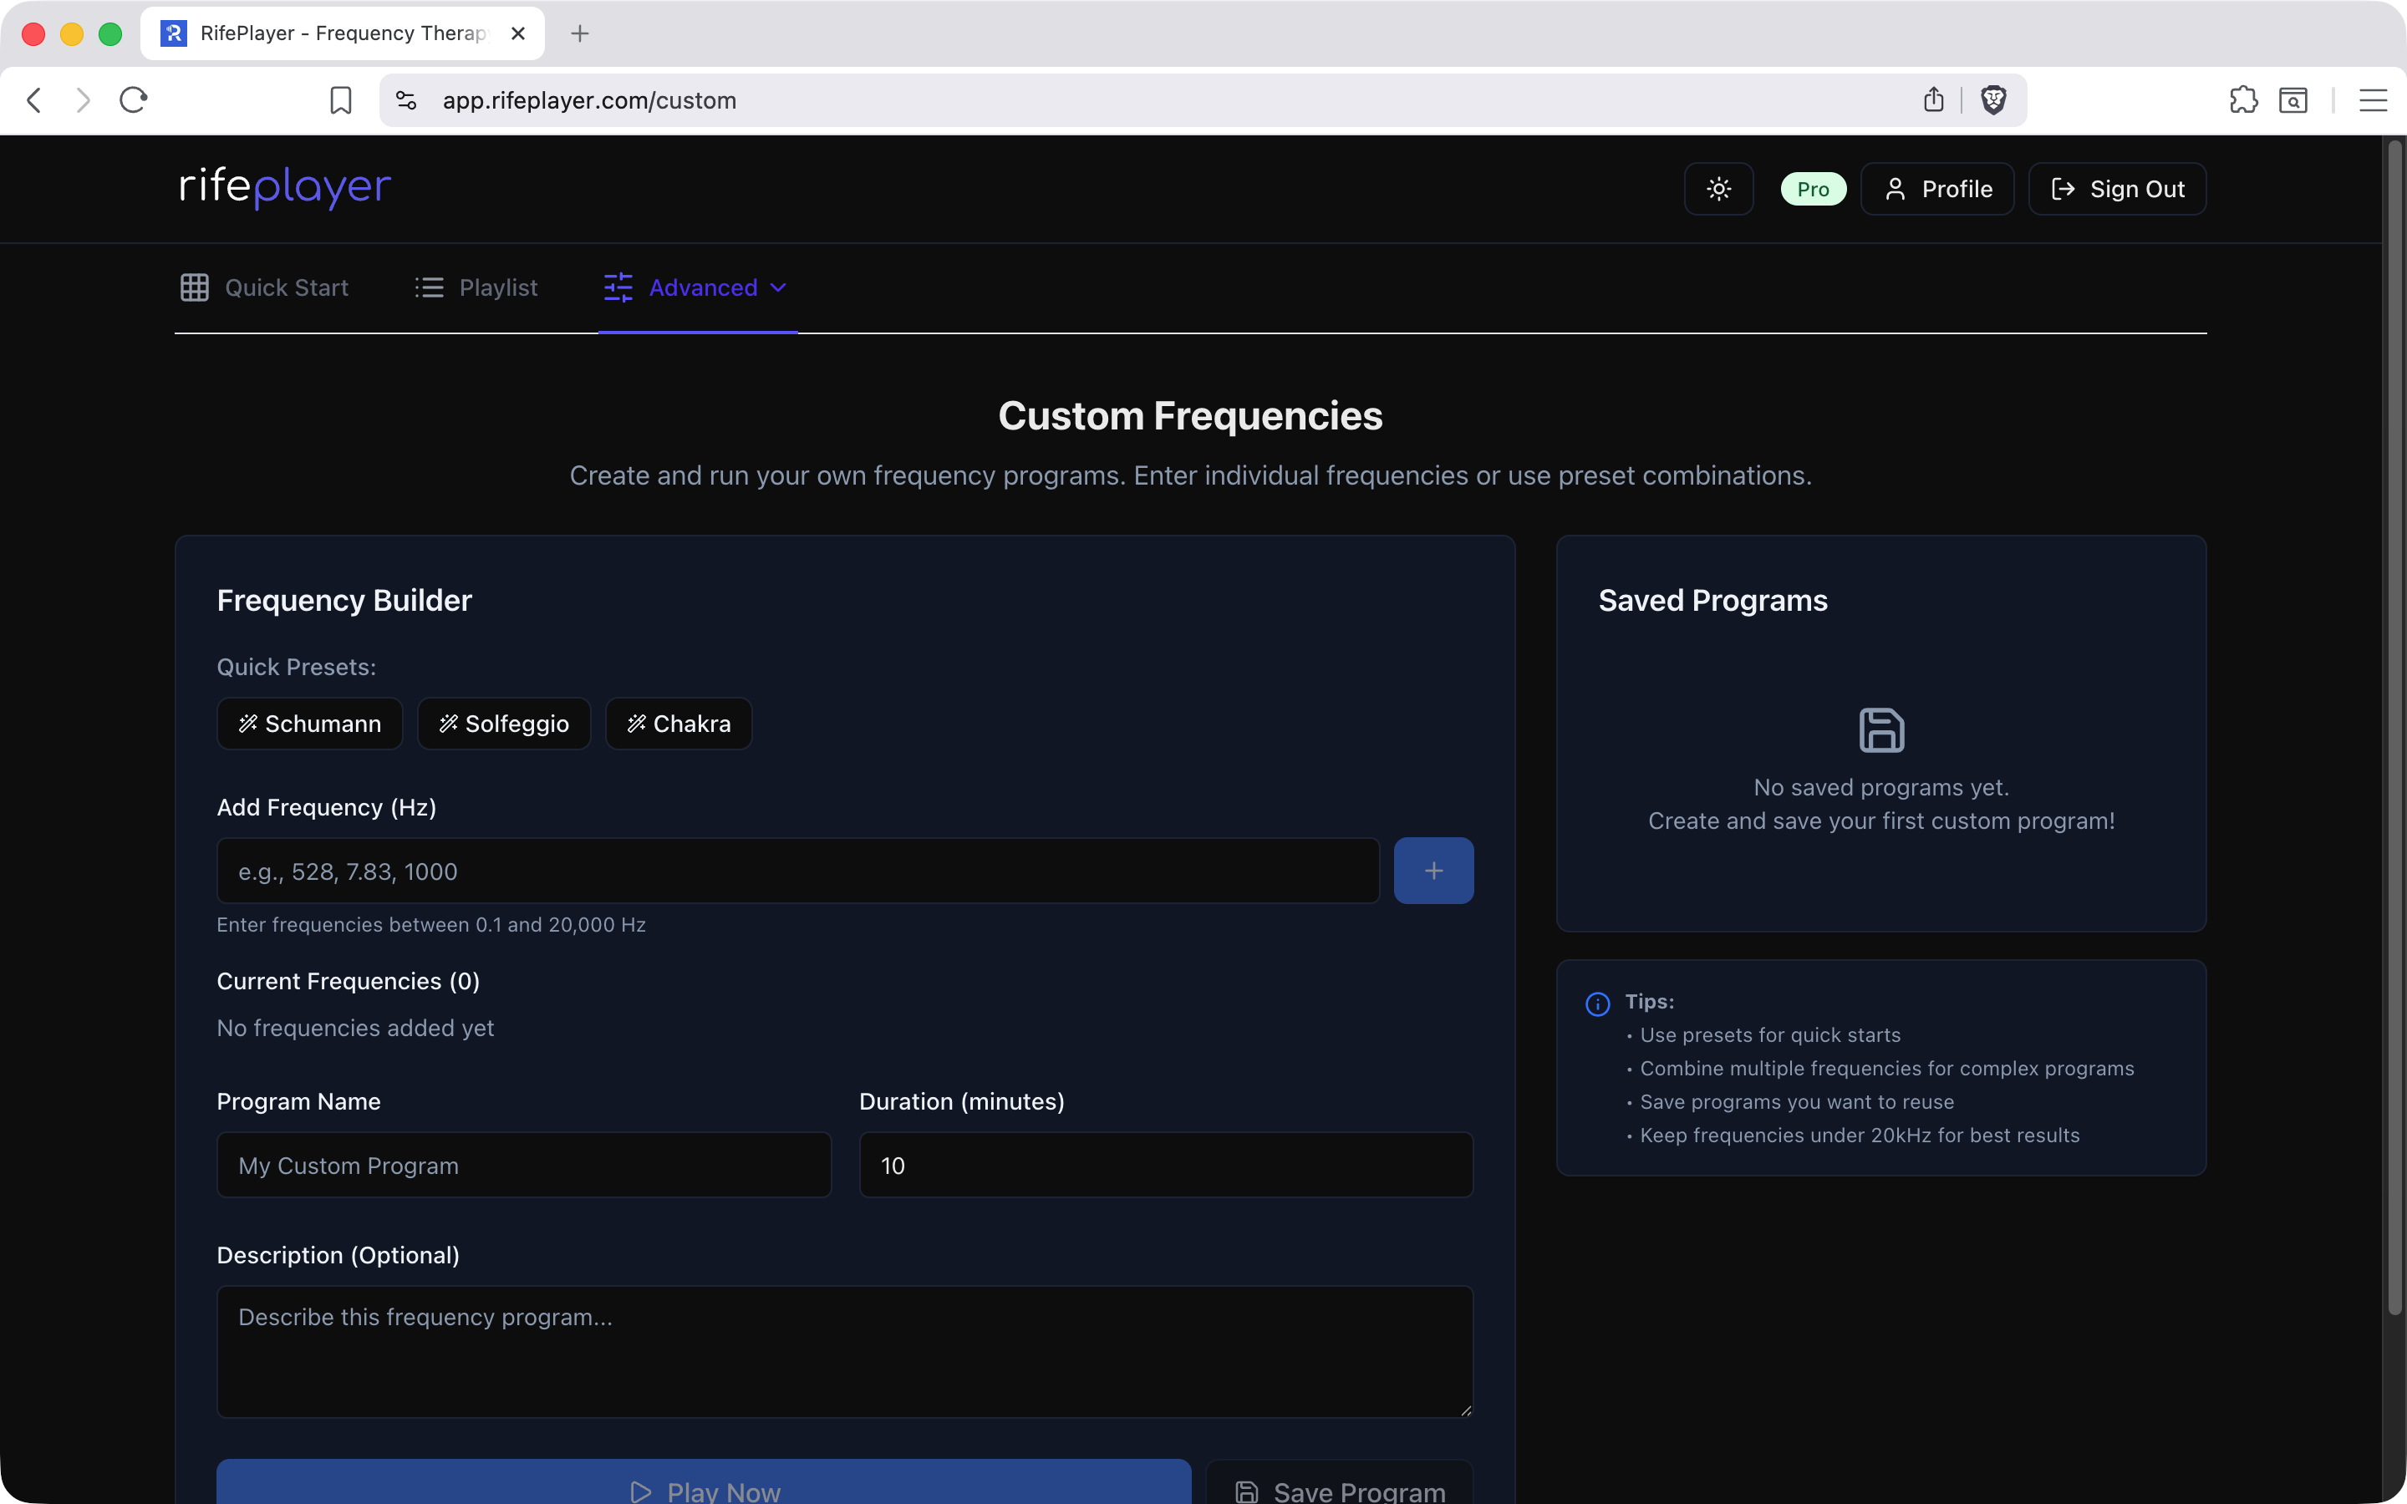Click the Chakra wand icon
Image resolution: width=2407 pixels, height=1504 pixels.
tap(637, 723)
